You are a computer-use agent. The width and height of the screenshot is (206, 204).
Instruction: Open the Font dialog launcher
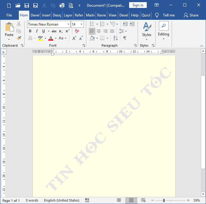tap(84, 45)
